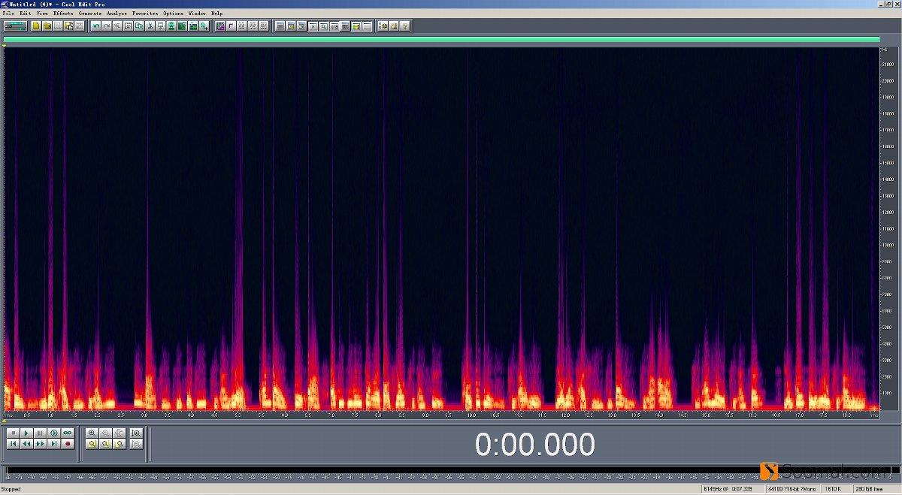The height and width of the screenshot is (495, 902).
Task: Open the Generate menu
Action: (89, 14)
